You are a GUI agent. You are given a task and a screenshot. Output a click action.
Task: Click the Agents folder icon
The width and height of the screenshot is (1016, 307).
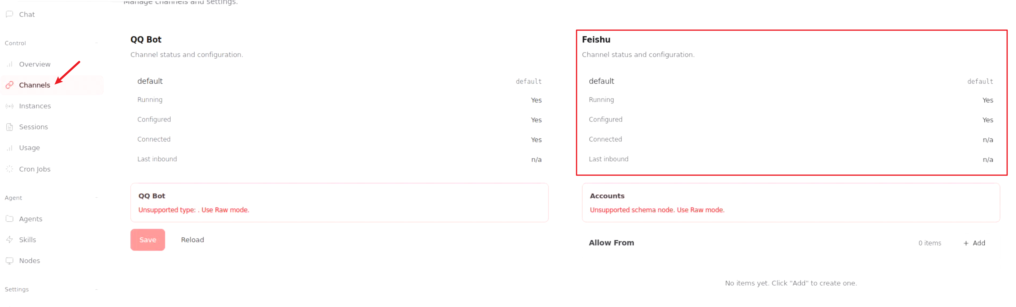(x=10, y=219)
